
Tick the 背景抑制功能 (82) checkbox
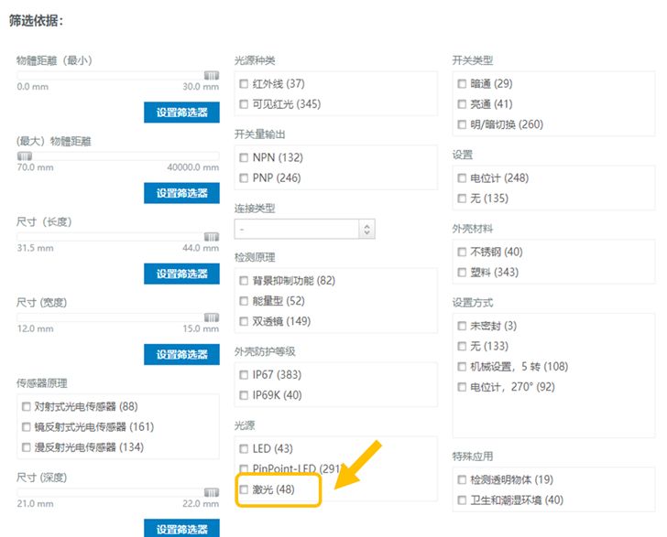(x=244, y=280)
